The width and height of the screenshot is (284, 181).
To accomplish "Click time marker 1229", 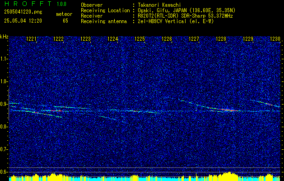I will point(248,39).
